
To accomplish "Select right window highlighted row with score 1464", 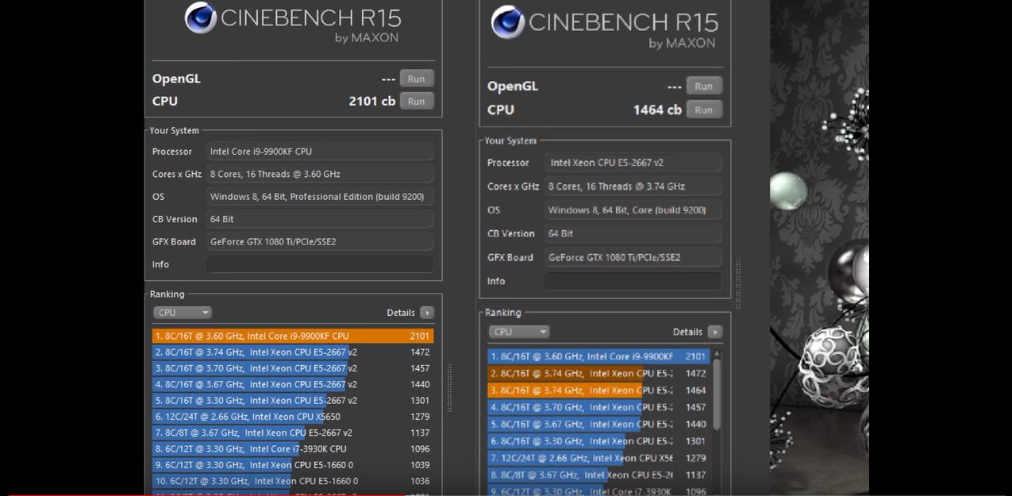I will tap(598, 390).
